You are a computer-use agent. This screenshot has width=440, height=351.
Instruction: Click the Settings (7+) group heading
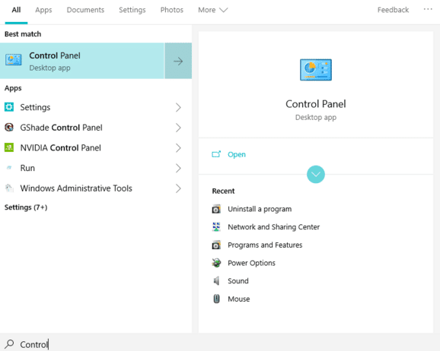(26, 207)
